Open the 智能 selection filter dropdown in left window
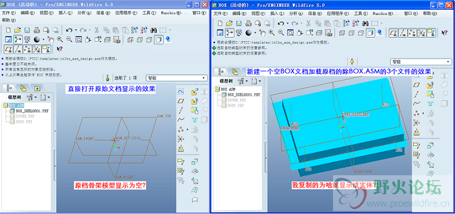 [x=177, y=78]
